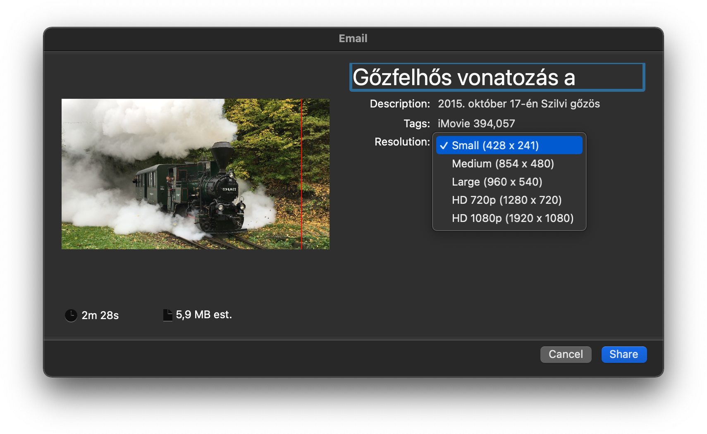
Task: Select HD 720p (1280 x 720) option
Action: coord(509,200)
